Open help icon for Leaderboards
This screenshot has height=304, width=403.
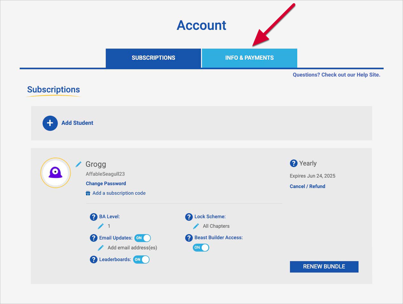point(94,260)
